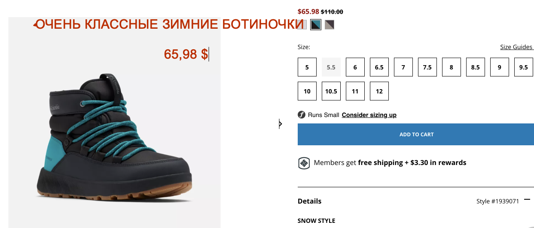Viewport: 534px width, 228px height.
Task: Choose size 12
Action: pyautogui.click(x=379, y=91)
